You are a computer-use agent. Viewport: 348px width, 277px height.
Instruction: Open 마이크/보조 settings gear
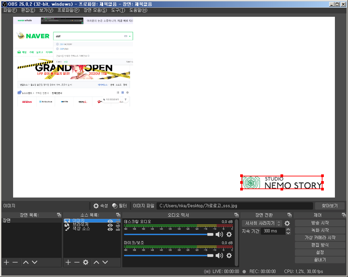pyautogui.click(x=229, y=256)
